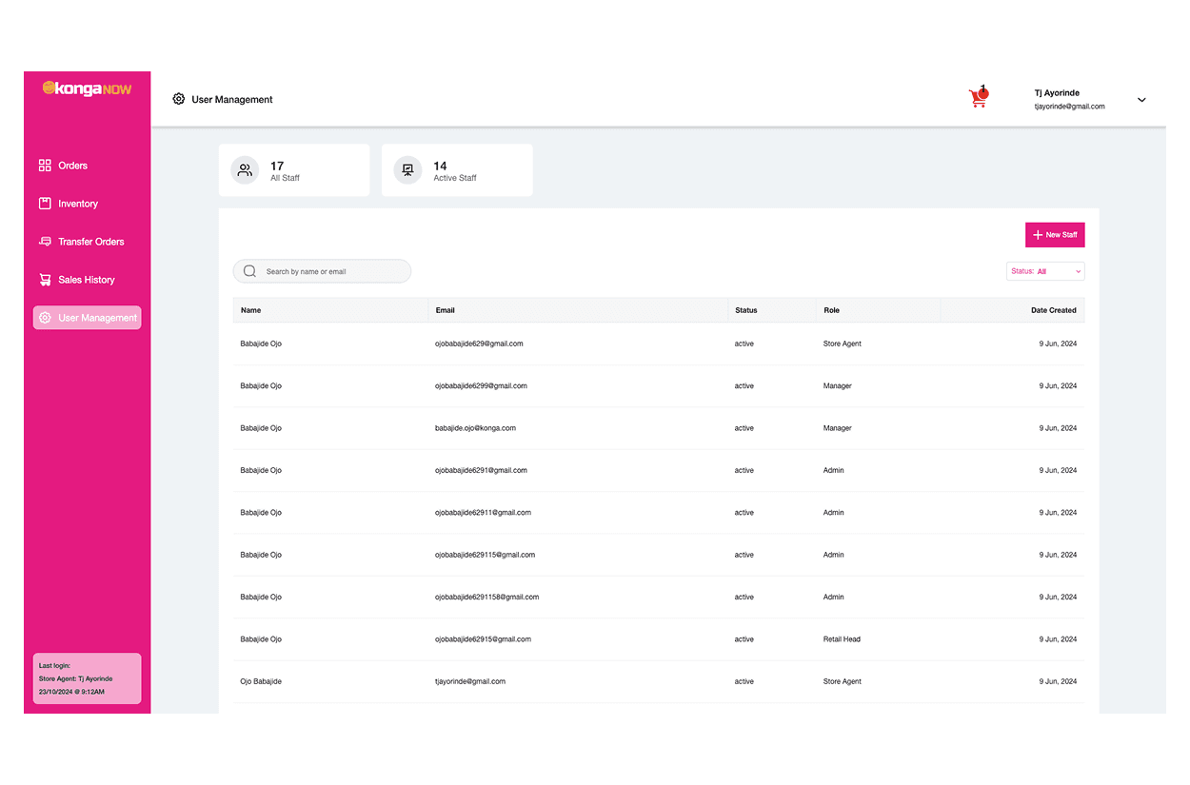
Task: Click the KongaNow logo
Action: point(87,88)
